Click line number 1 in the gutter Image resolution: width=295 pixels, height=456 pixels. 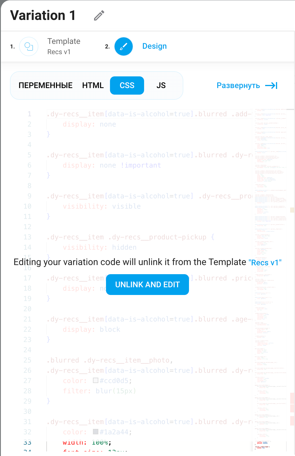coord(29,114)
